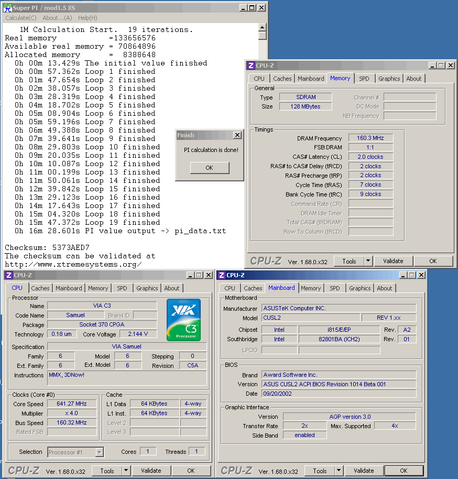Click OK in the Finish dialog

[209, 168]
